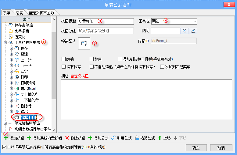Switch to the 总表 tab
Image resolution: width=237 pixels, height=155 pixels.
pos(20,13)
